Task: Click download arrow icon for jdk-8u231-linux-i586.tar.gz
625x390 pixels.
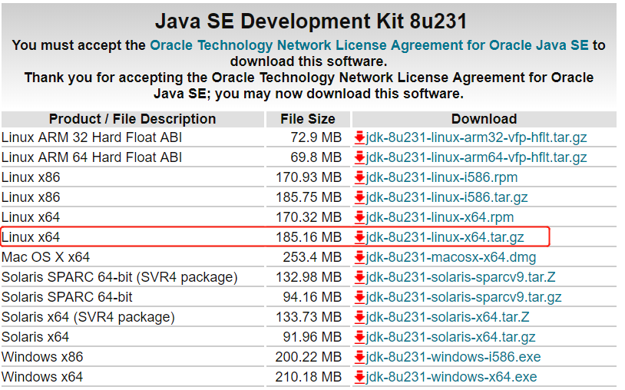Action: [359, 197]
